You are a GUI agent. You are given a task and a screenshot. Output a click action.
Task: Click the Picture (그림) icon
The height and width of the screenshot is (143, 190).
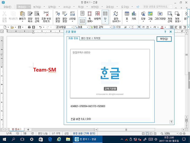pyautogui.click(x=150, y=14)
